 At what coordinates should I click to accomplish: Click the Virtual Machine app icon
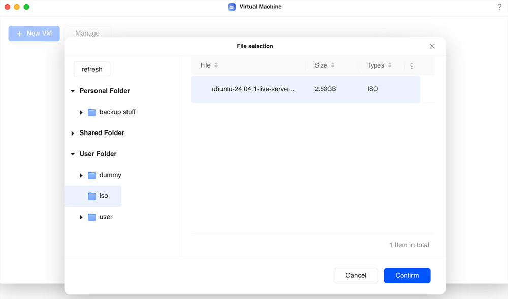tap(232, 7)
